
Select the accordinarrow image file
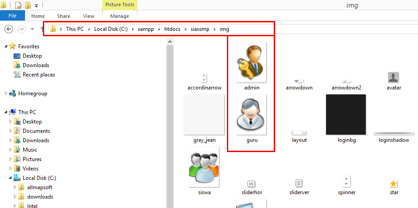pyautogui.click(x=205, y=81)
